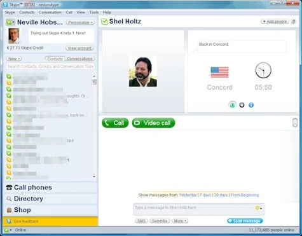
Task: Click the Search Contacts, Groups field
Action: 50,66
